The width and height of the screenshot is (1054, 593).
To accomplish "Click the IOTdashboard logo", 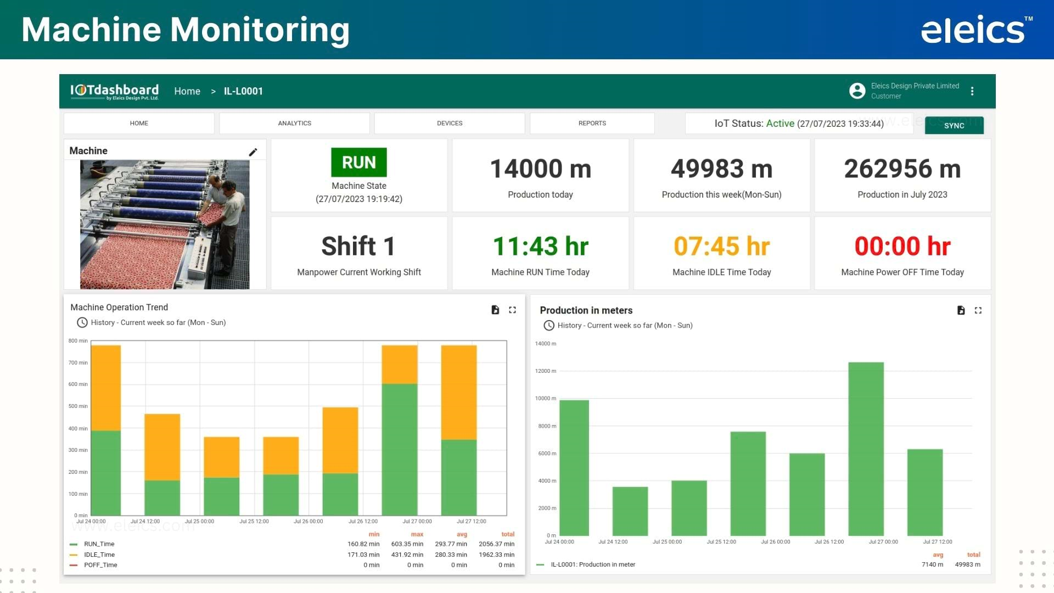I will [114, 91].
